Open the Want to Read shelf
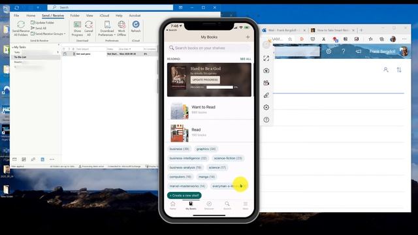This screenshot has height=235, width=418. [209, 110]
